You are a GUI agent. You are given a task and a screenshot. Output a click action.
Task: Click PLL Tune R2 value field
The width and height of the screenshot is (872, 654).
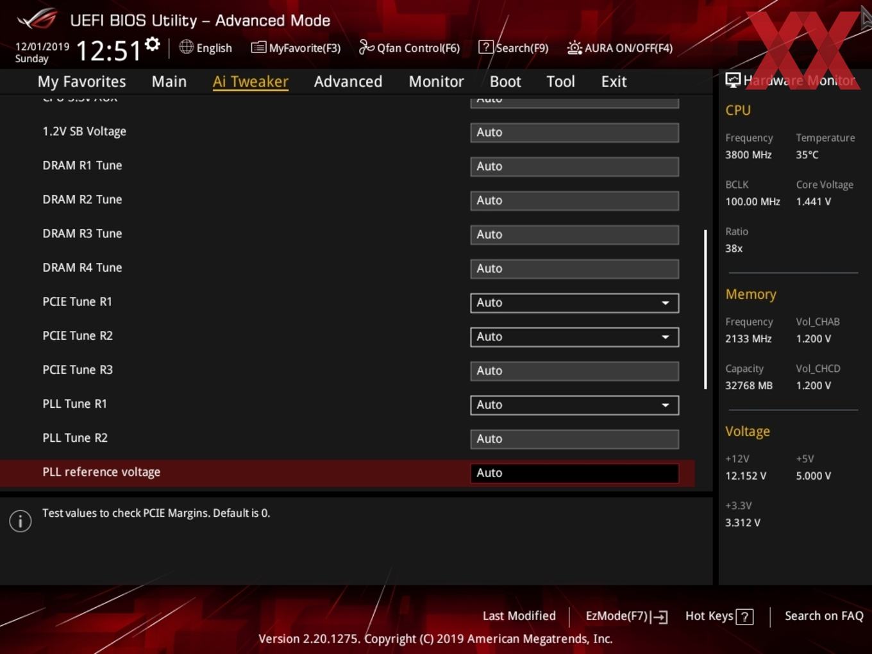pos(574,439)
